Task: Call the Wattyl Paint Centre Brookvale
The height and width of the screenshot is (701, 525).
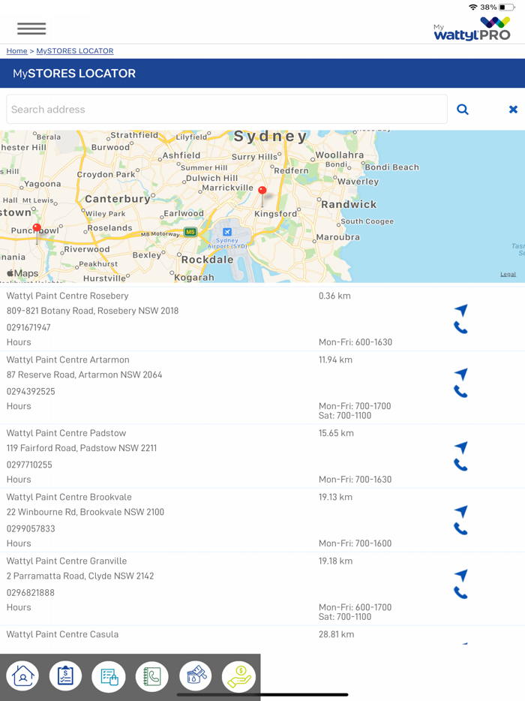Action: point(460,529)
